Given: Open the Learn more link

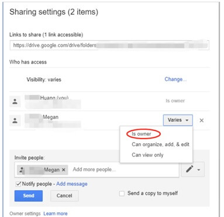Looking at the screenshot, I should tap(56, 213).
